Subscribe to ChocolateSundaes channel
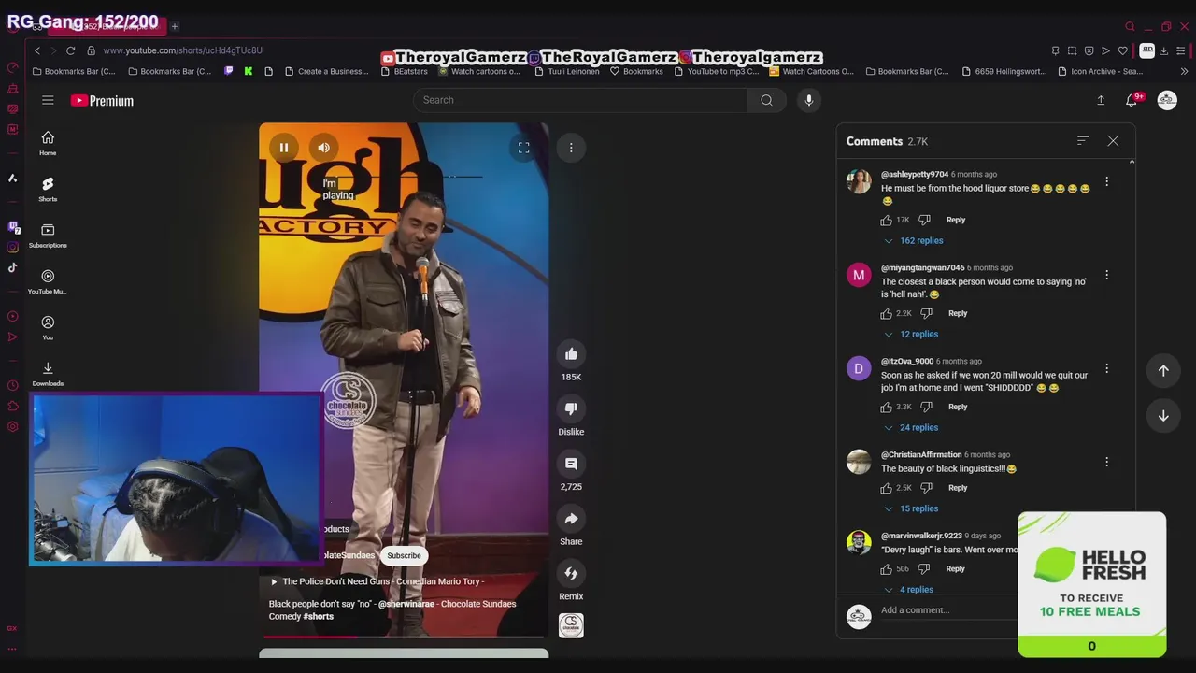The height and width of the screenshot is (673, 1196). tap(404, 555)
